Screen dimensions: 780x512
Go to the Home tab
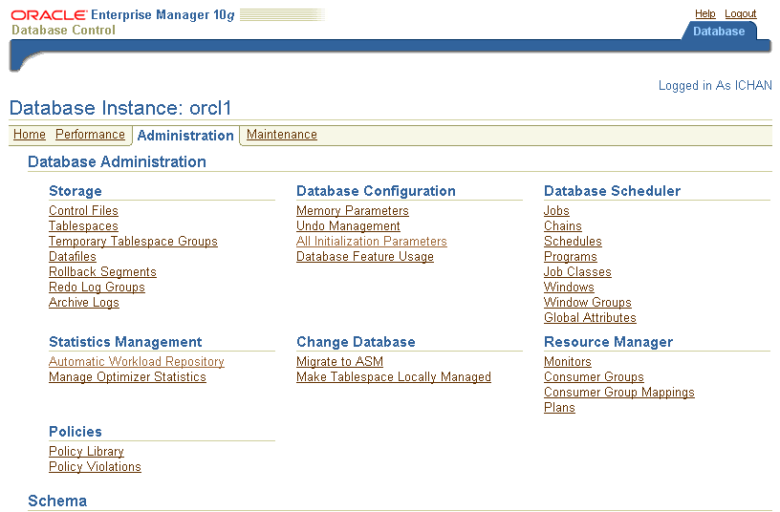click(30, 135)
